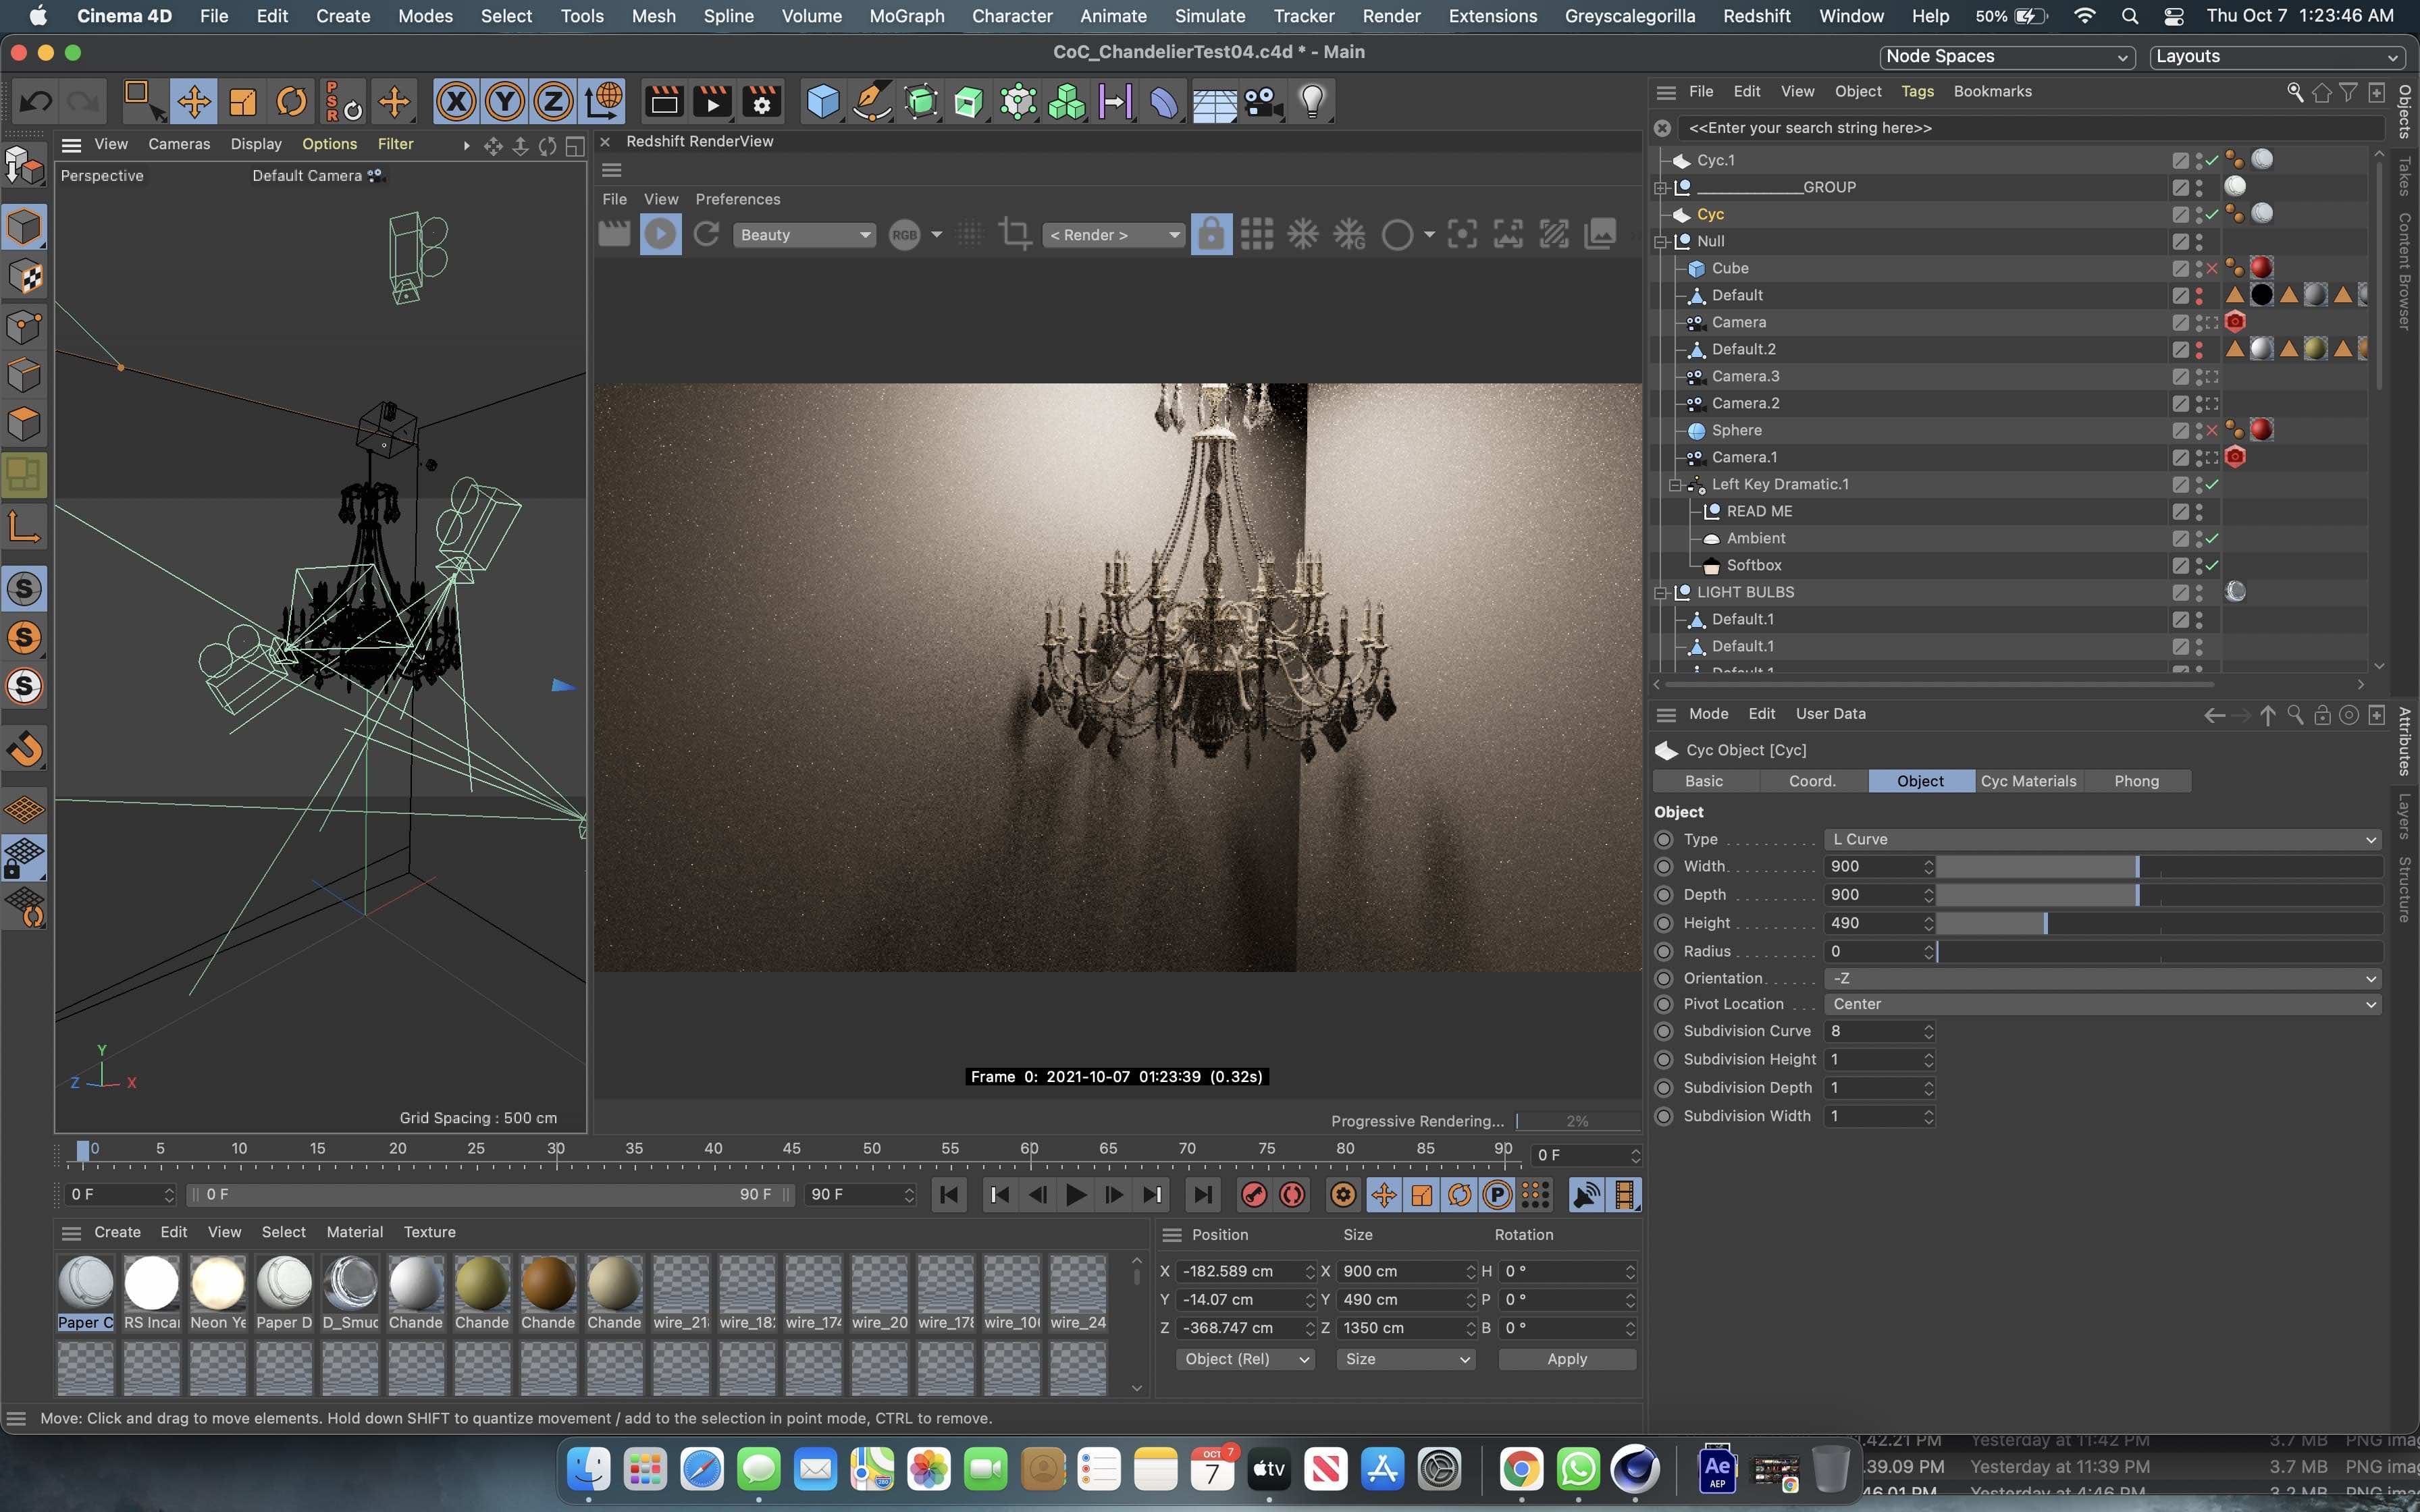Click the Apply button in coordinates panel
2420x1512 pixels.
pyautogui.click(x=1566, y=1359)
